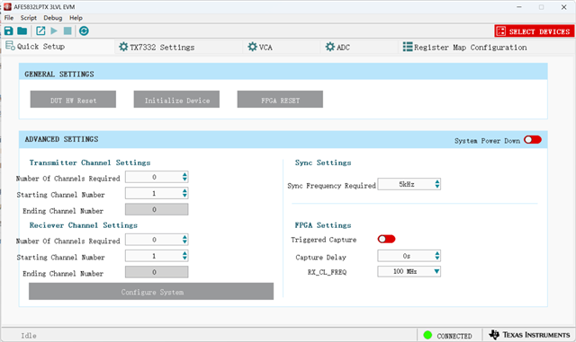Viewport: 576px width, 342px height.
Task: Click the DUT HW Reset button
Action: coord(73,100)
